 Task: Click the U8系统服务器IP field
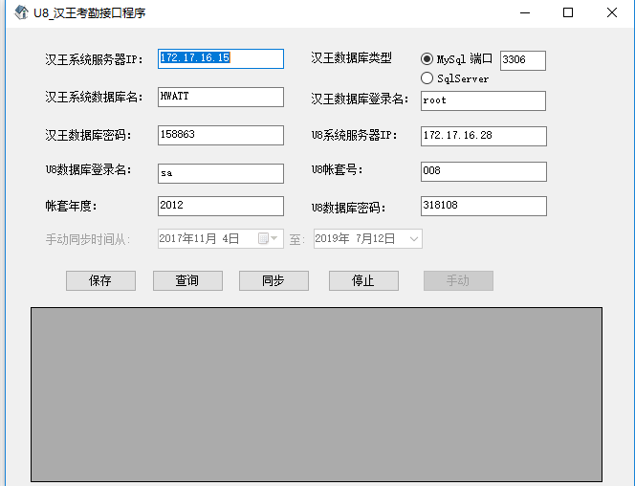point(484,136)
